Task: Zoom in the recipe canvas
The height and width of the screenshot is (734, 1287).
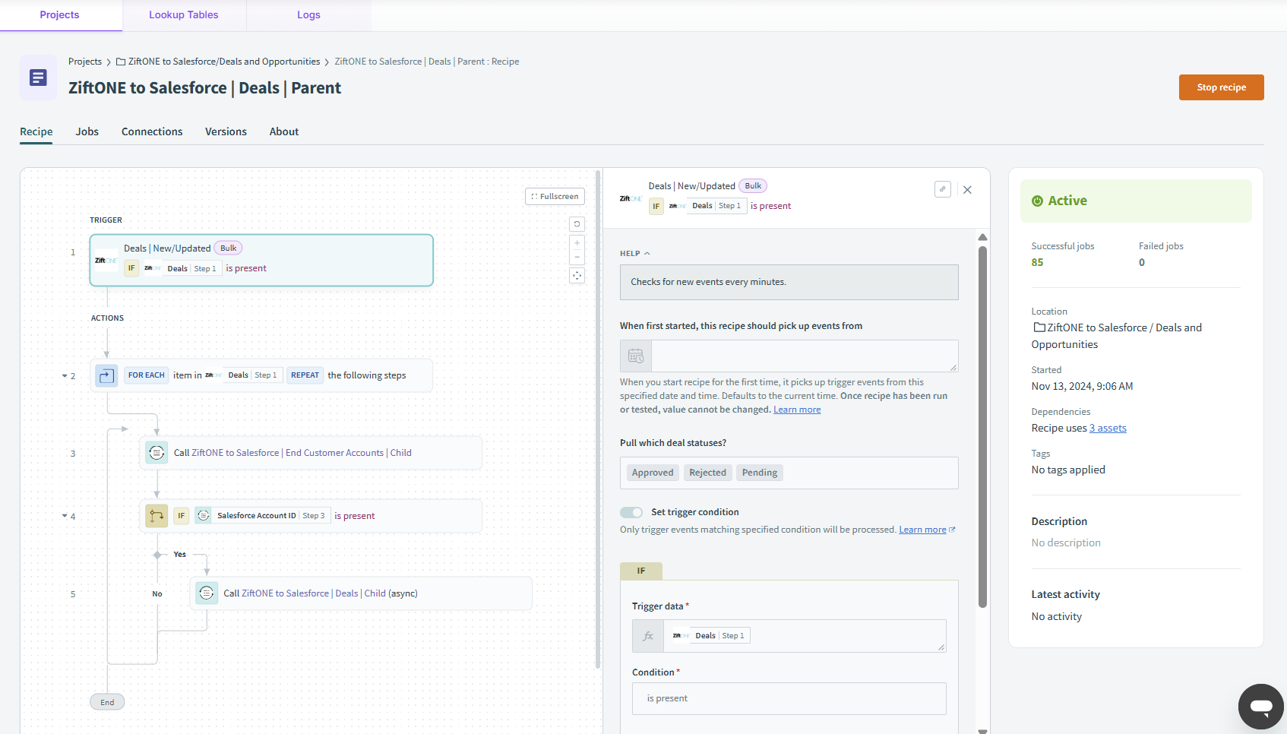Action: [x=577, y=243]
